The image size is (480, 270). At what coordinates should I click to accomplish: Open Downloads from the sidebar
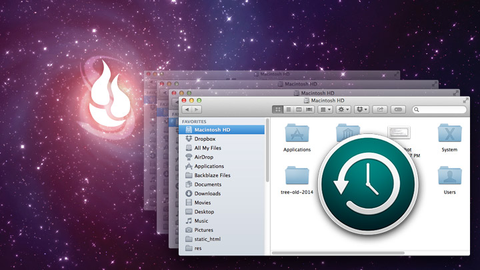(221, 193)
